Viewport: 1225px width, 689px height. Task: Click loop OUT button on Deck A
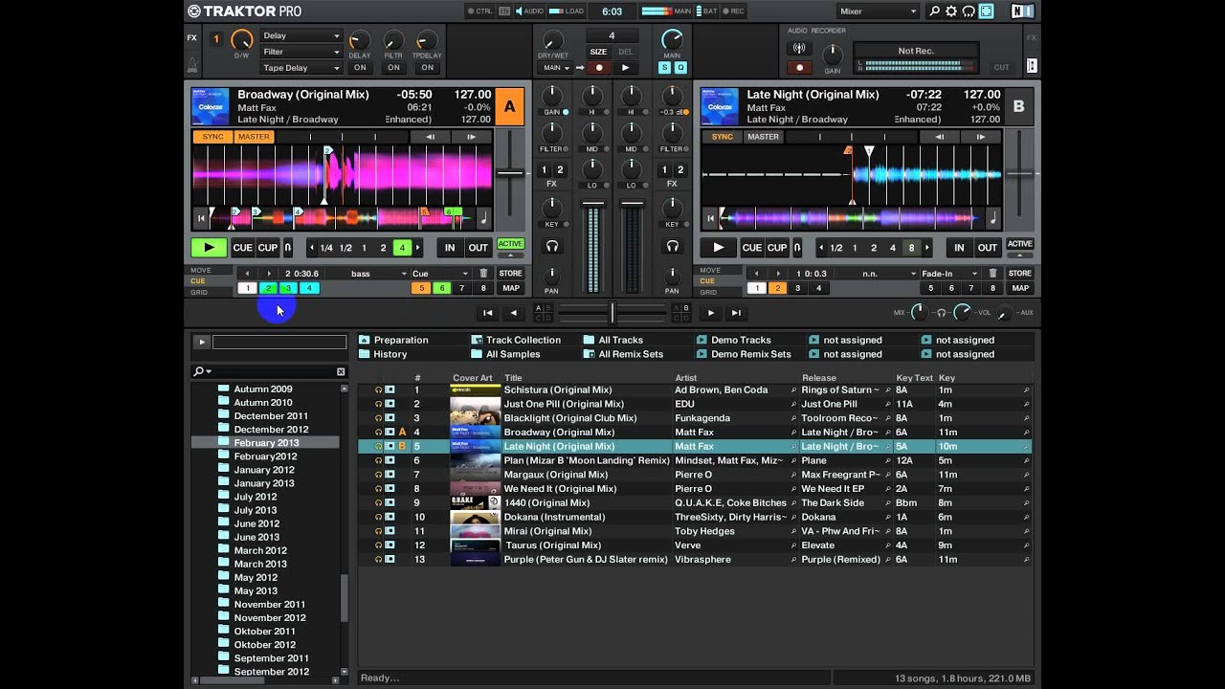[x=478, y=248]
